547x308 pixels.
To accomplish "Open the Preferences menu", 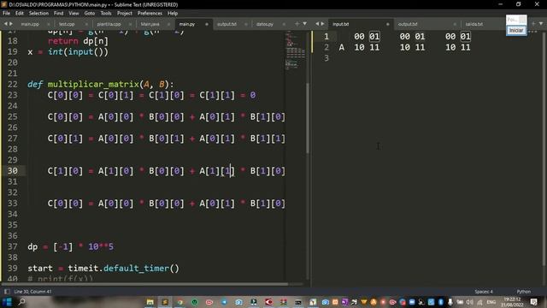I will 150,14.
